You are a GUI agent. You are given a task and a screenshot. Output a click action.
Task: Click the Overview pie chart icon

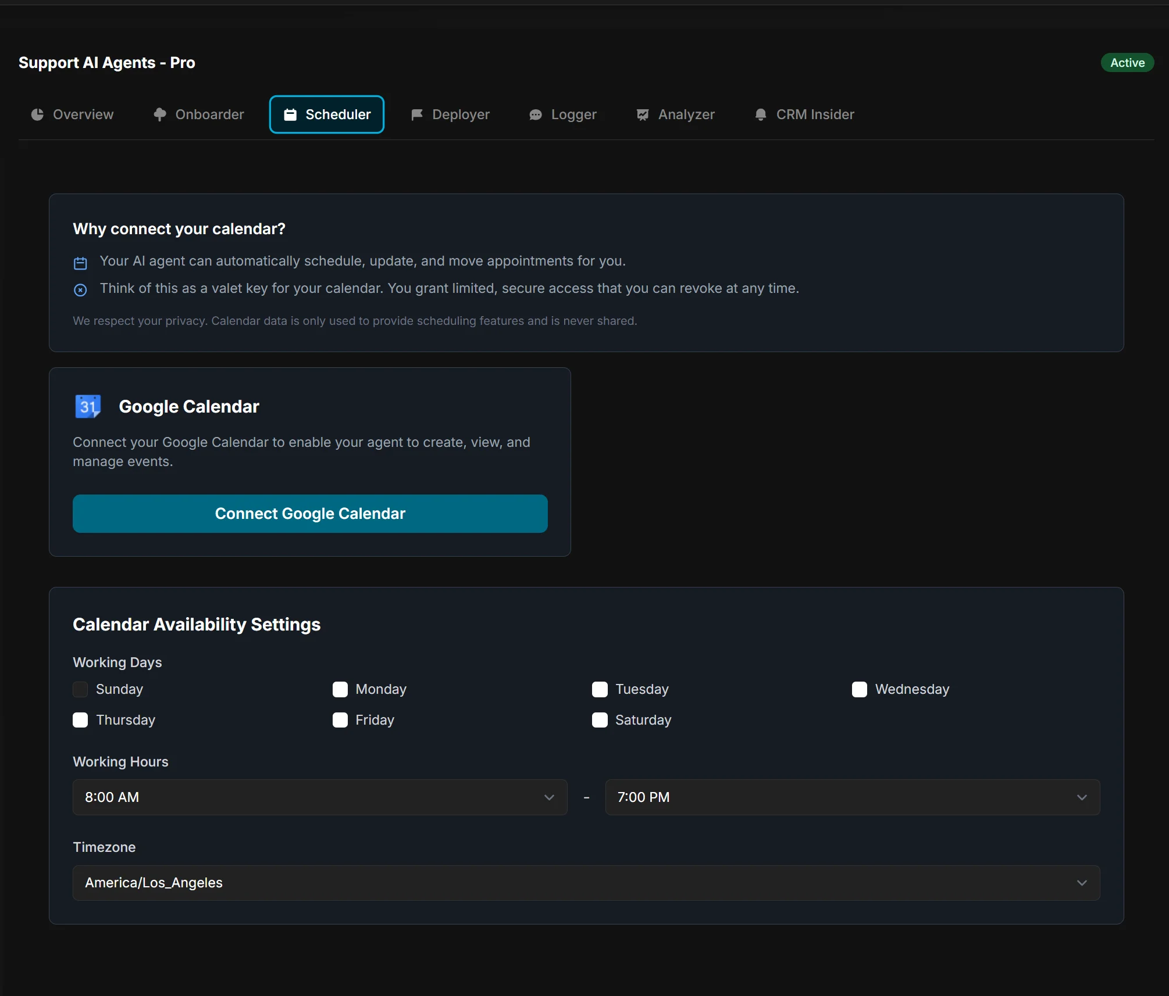pyautogui.click(x=37, y=114)
